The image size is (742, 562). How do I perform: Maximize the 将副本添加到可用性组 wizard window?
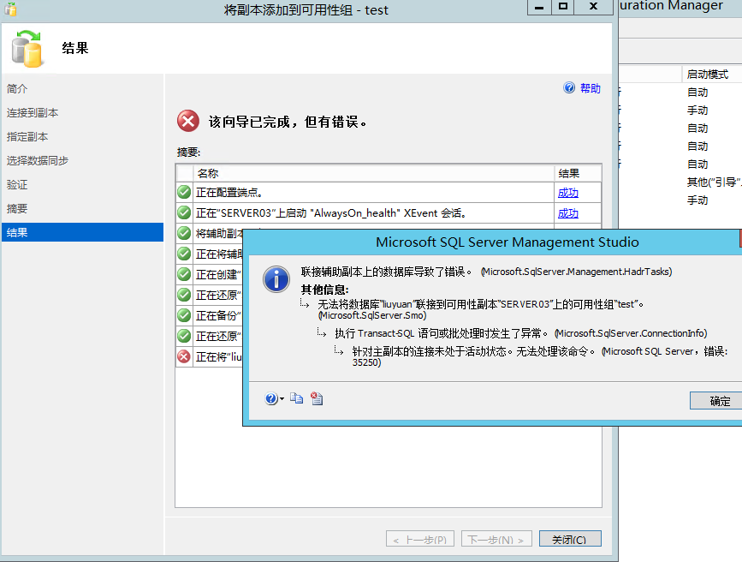(562, 7)
